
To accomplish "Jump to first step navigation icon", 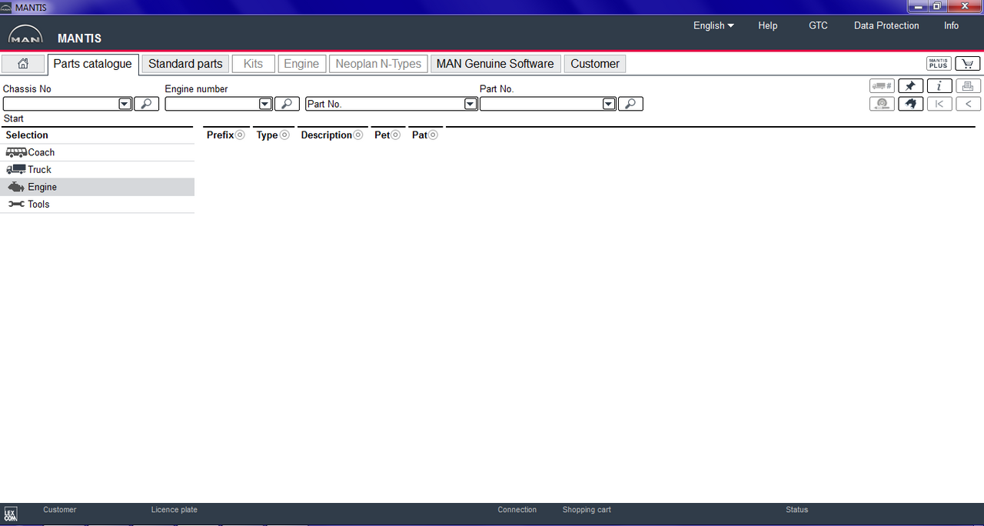I will [939, 104].
